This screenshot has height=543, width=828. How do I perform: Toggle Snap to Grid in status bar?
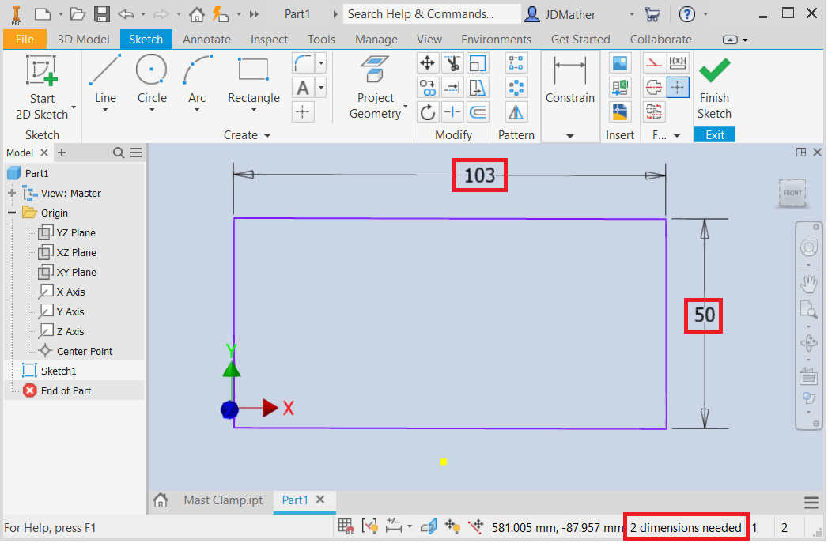pyautogui.click(x=346, y=526)
